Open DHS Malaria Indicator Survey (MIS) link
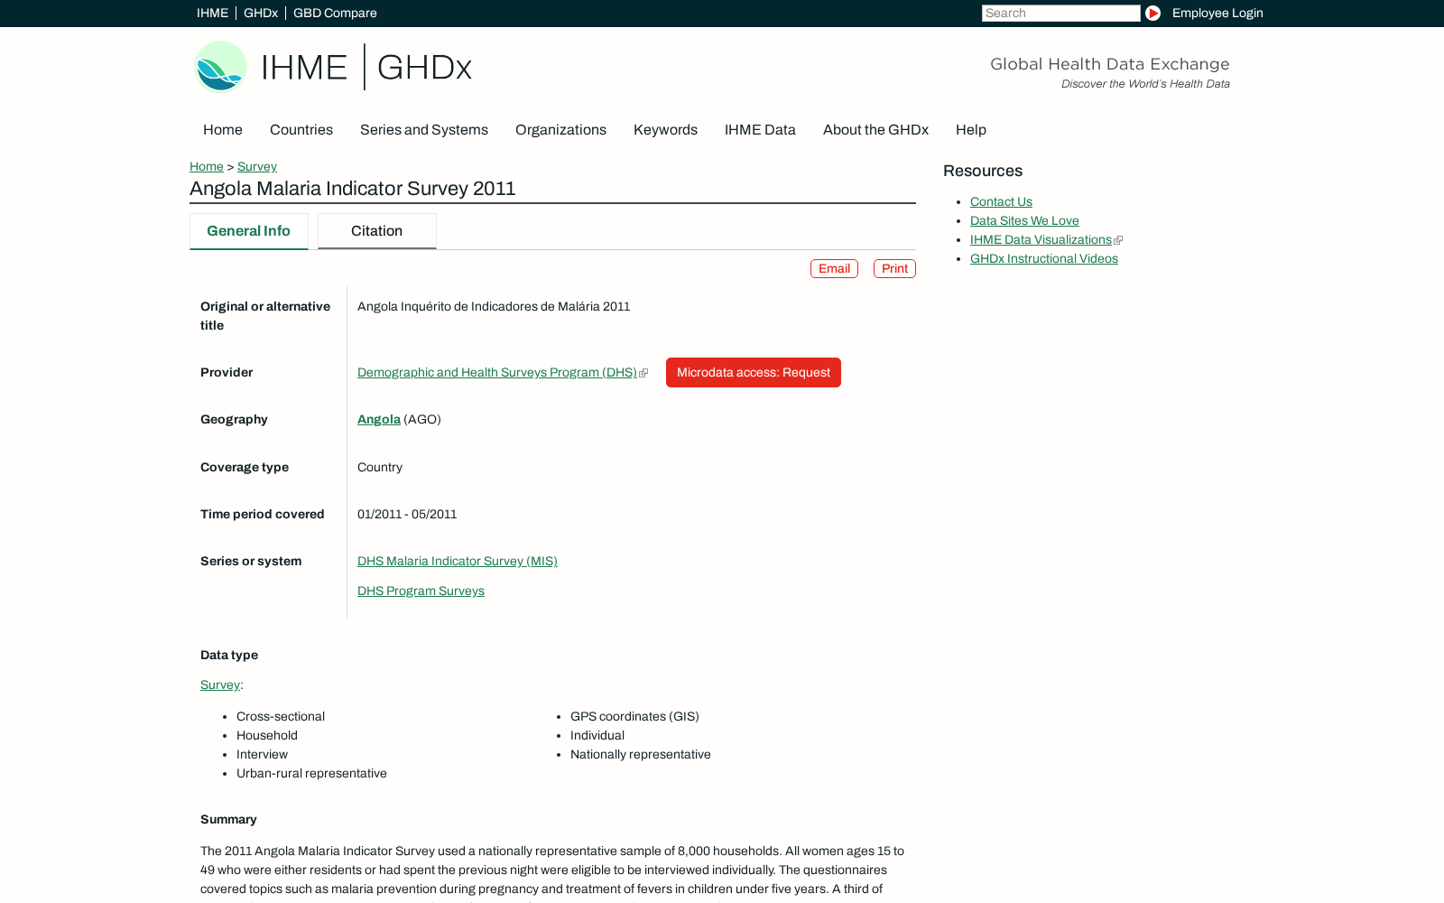This screenshot has height=903, width=1444. 458,562
